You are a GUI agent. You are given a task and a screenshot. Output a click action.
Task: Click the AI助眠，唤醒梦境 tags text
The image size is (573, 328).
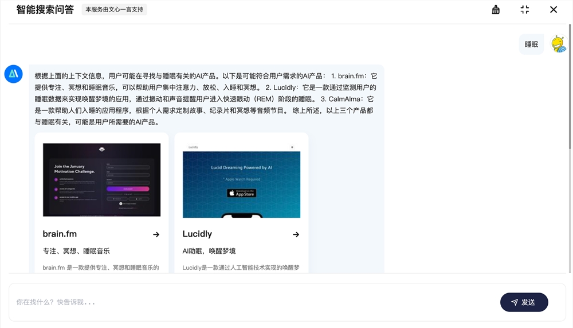point(209,251)
